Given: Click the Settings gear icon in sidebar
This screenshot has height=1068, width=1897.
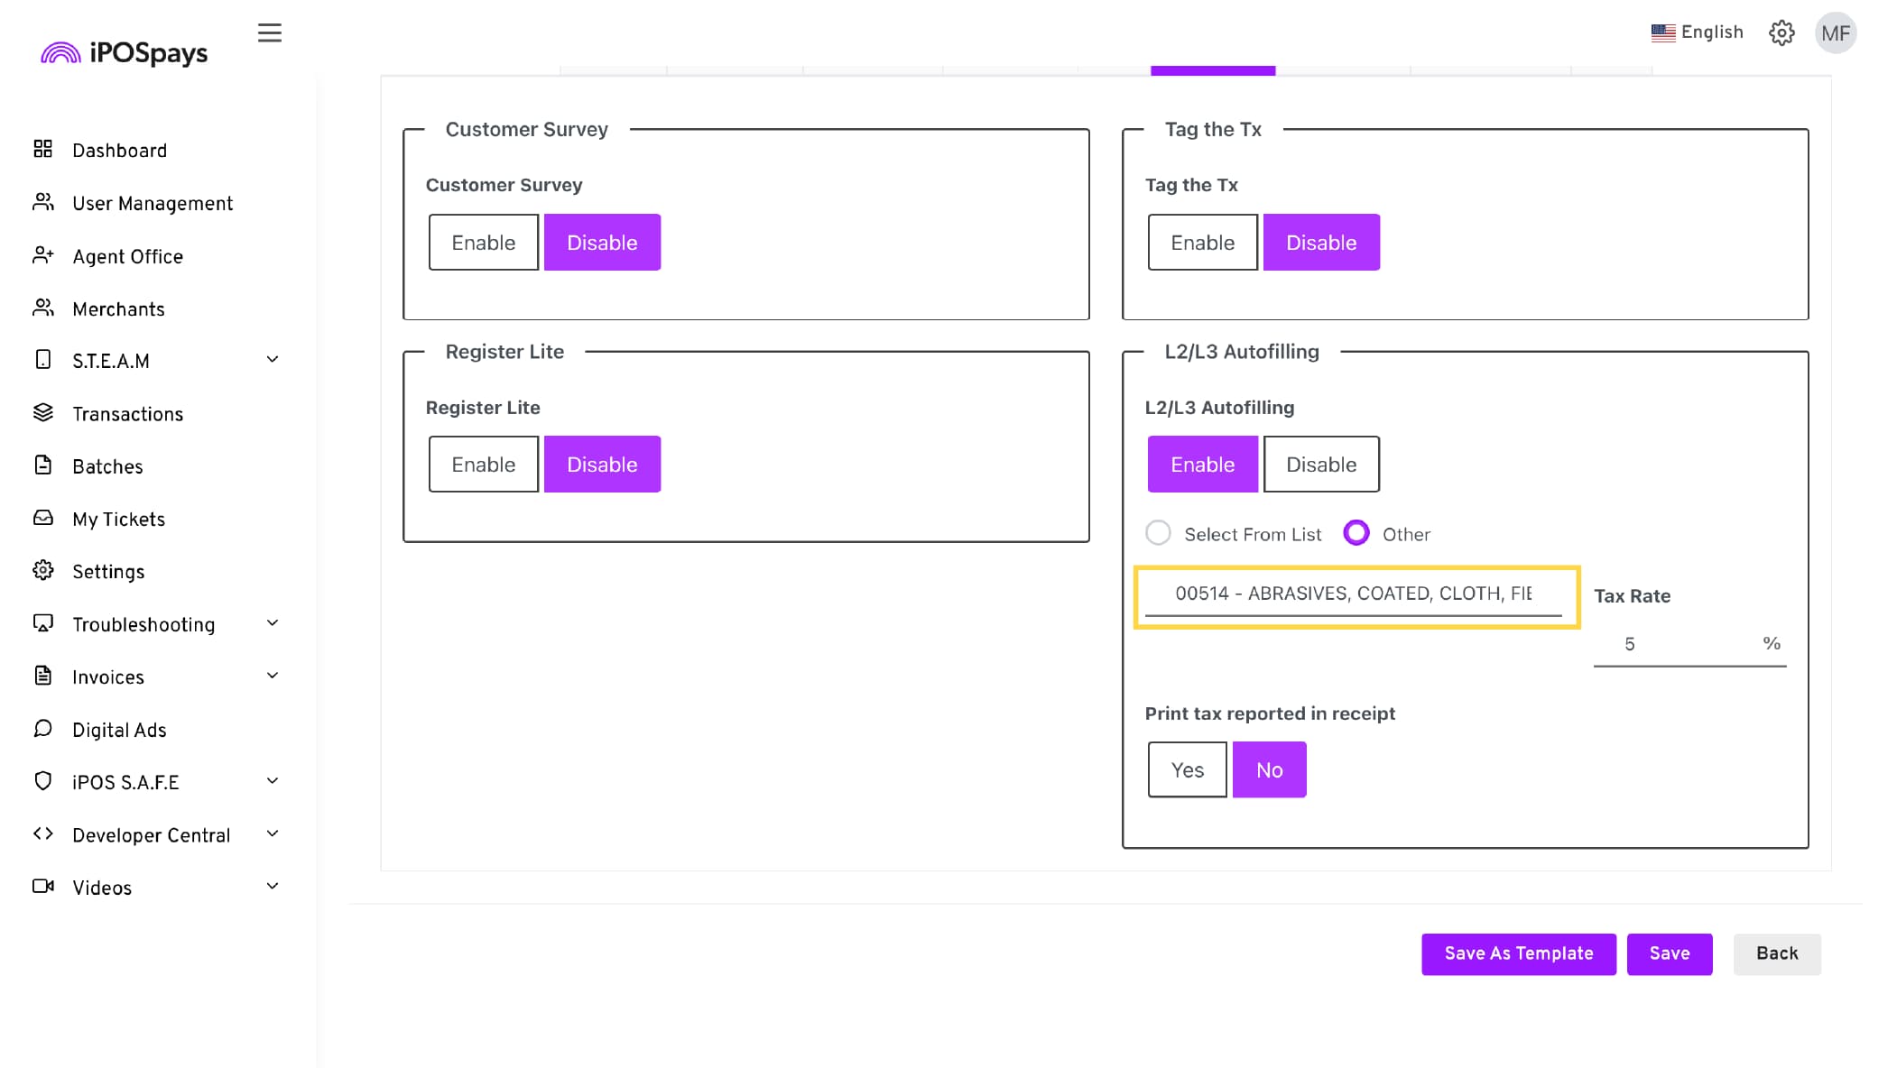Looking at the screenshot, I should [x=42, y=570].
